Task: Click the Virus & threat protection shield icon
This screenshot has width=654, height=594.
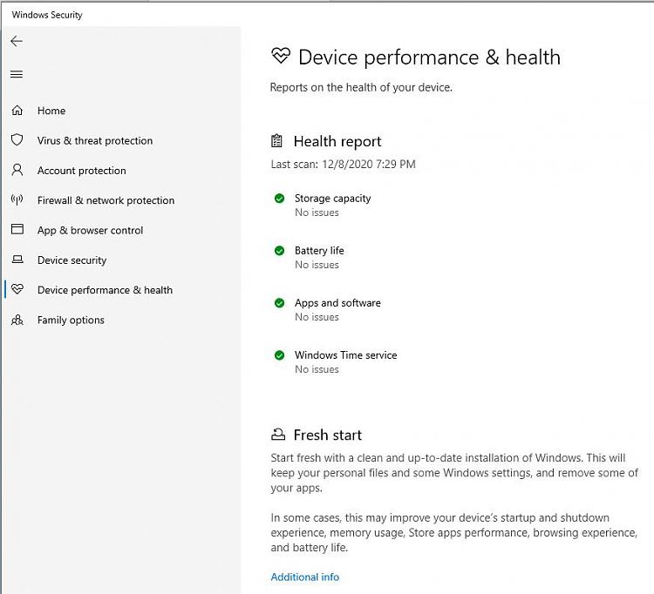Action: coord(17,140)
